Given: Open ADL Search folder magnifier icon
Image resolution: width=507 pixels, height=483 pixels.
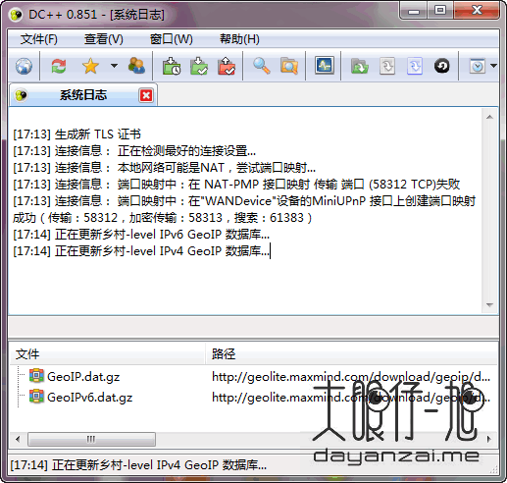Looking at the screenshot, I should [x=289, y=66].
